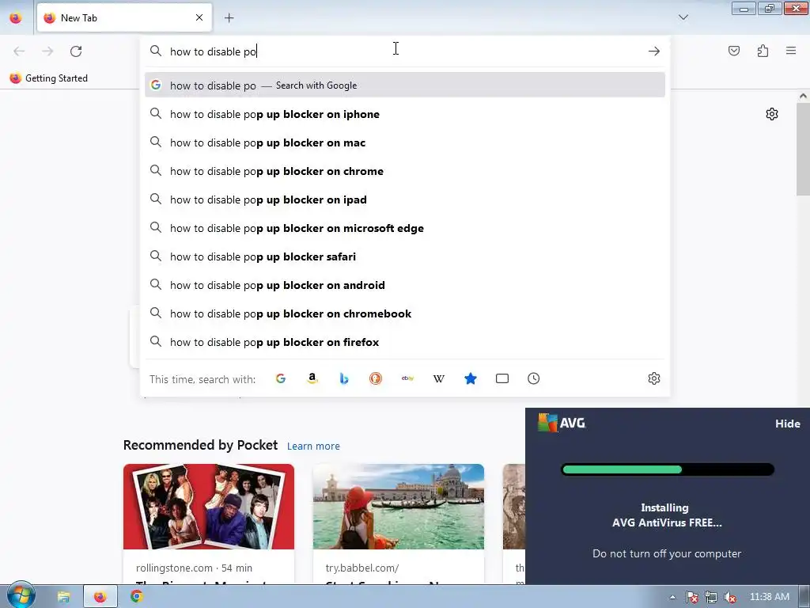Launch Chrome from the taskbar
Viewport: 810px width, 608px height.
click(x=137, y=597)
